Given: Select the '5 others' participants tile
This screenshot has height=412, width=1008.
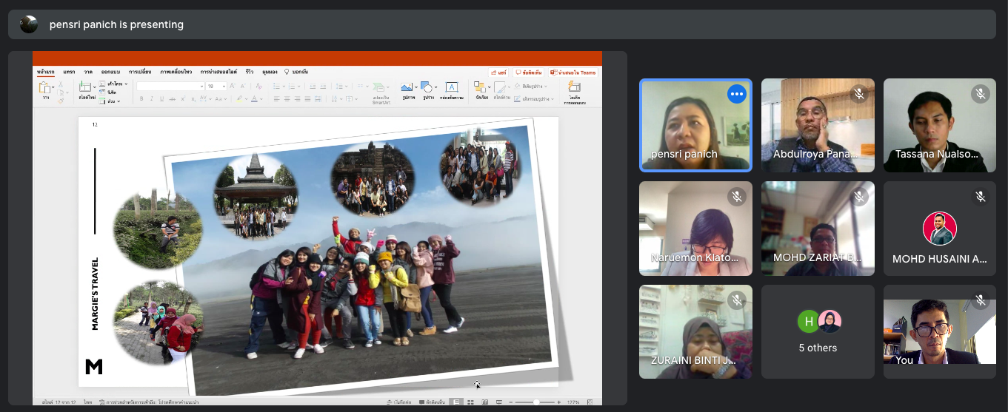Looking at the screenshot, I should 818,332.
